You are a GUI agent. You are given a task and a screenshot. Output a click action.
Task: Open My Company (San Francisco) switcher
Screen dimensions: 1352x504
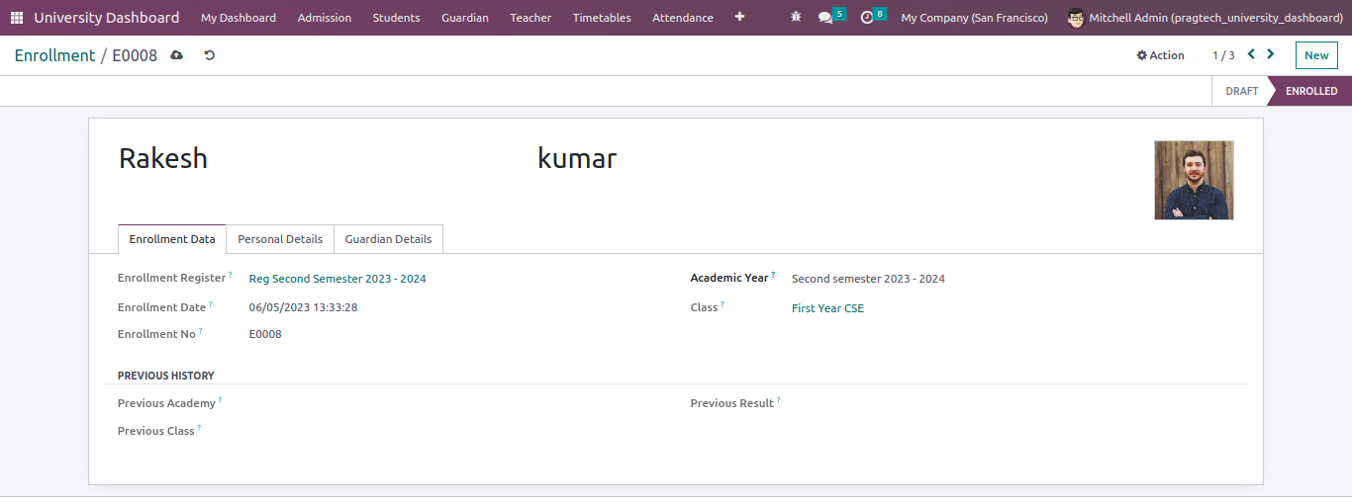(x=974, y=18)
